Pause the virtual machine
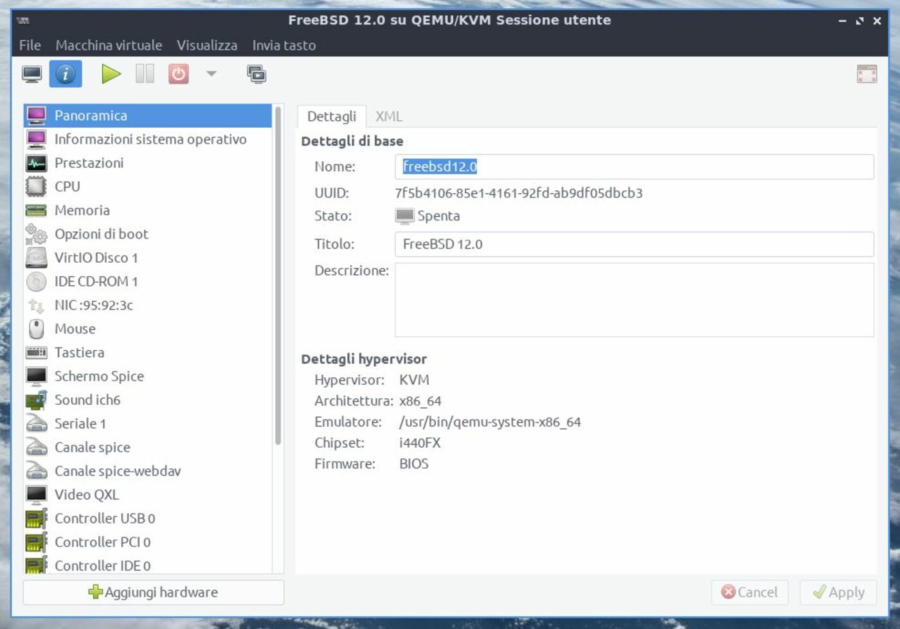 coord(144,73)
